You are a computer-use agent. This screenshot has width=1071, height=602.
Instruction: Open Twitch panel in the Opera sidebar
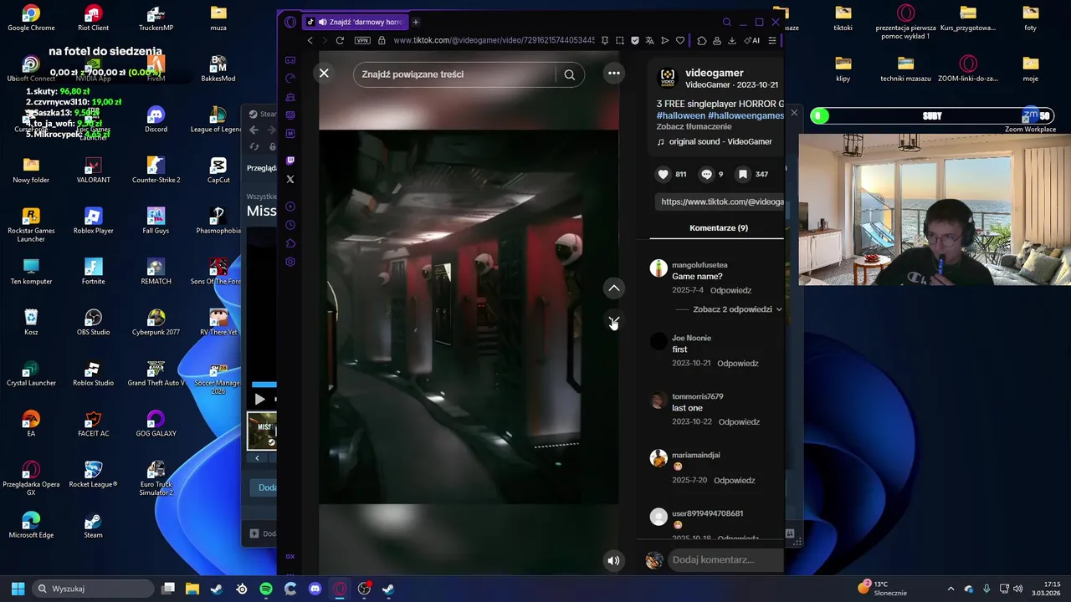[290, 161]
